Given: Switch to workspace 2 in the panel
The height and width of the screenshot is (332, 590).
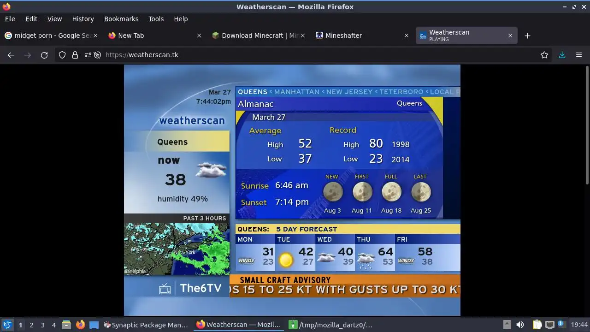Looking at the screenshot, I should point(31,325).
